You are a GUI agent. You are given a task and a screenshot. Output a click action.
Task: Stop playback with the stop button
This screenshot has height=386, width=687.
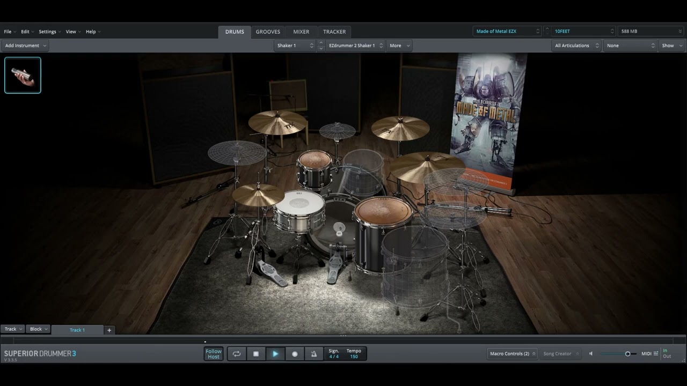pyautogui.click(x=256, y=354)
